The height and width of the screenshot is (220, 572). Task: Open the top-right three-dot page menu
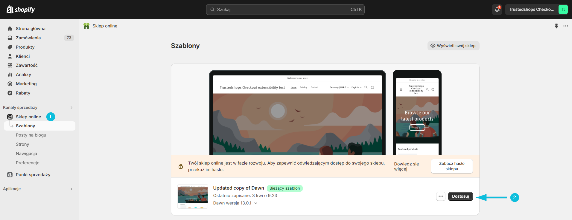click(565, 26)
